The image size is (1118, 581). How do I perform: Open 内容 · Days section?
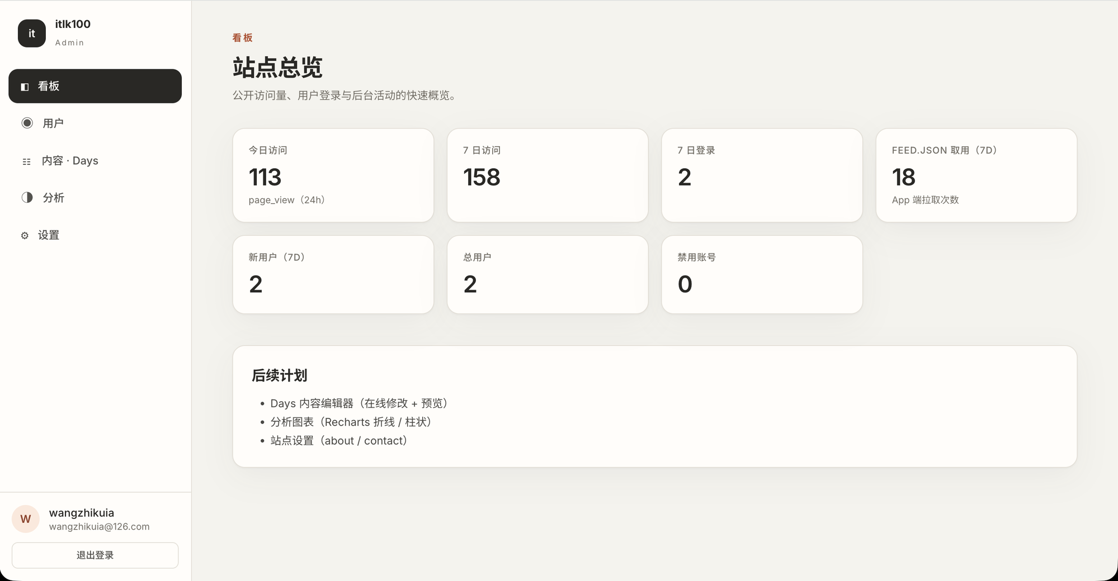[x=95, y=161]
